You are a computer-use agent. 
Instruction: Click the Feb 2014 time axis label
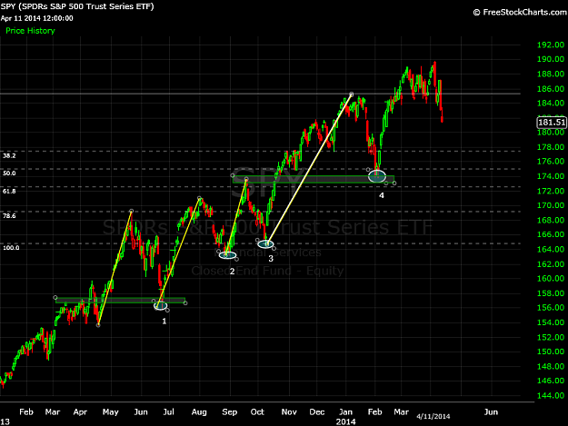tap(375, 411)
